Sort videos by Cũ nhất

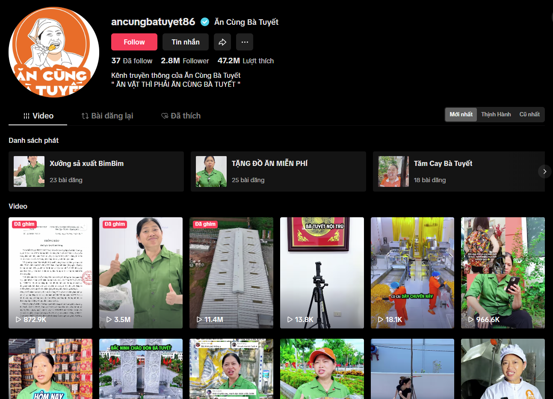(529, 115)
